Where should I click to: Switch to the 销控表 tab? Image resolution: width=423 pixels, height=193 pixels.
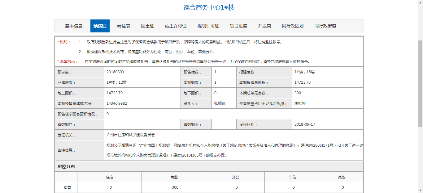click(x=124, y=26)
